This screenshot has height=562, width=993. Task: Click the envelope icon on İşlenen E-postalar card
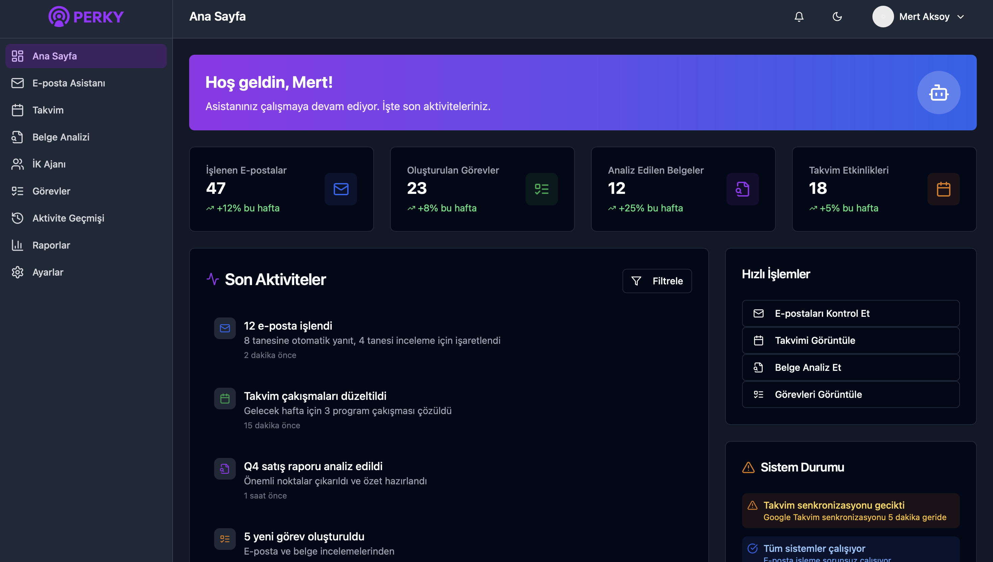click(x=341, y=189)
